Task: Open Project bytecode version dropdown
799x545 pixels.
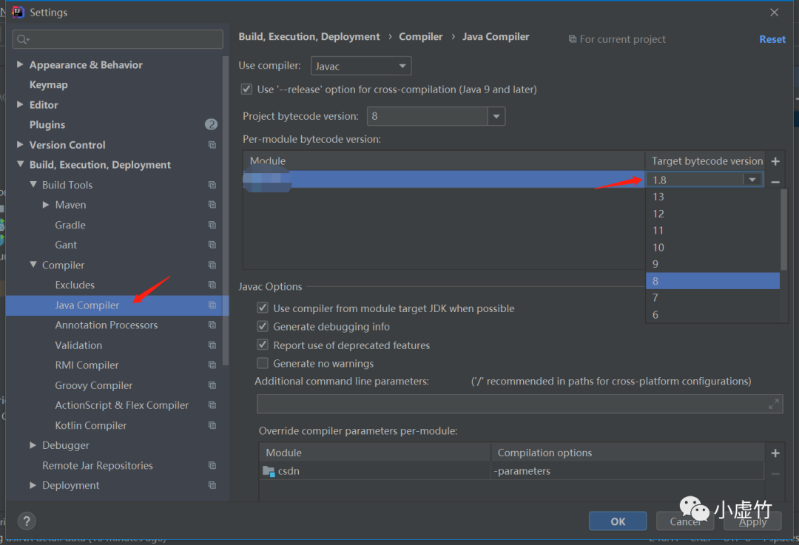Action: point(496,116)
